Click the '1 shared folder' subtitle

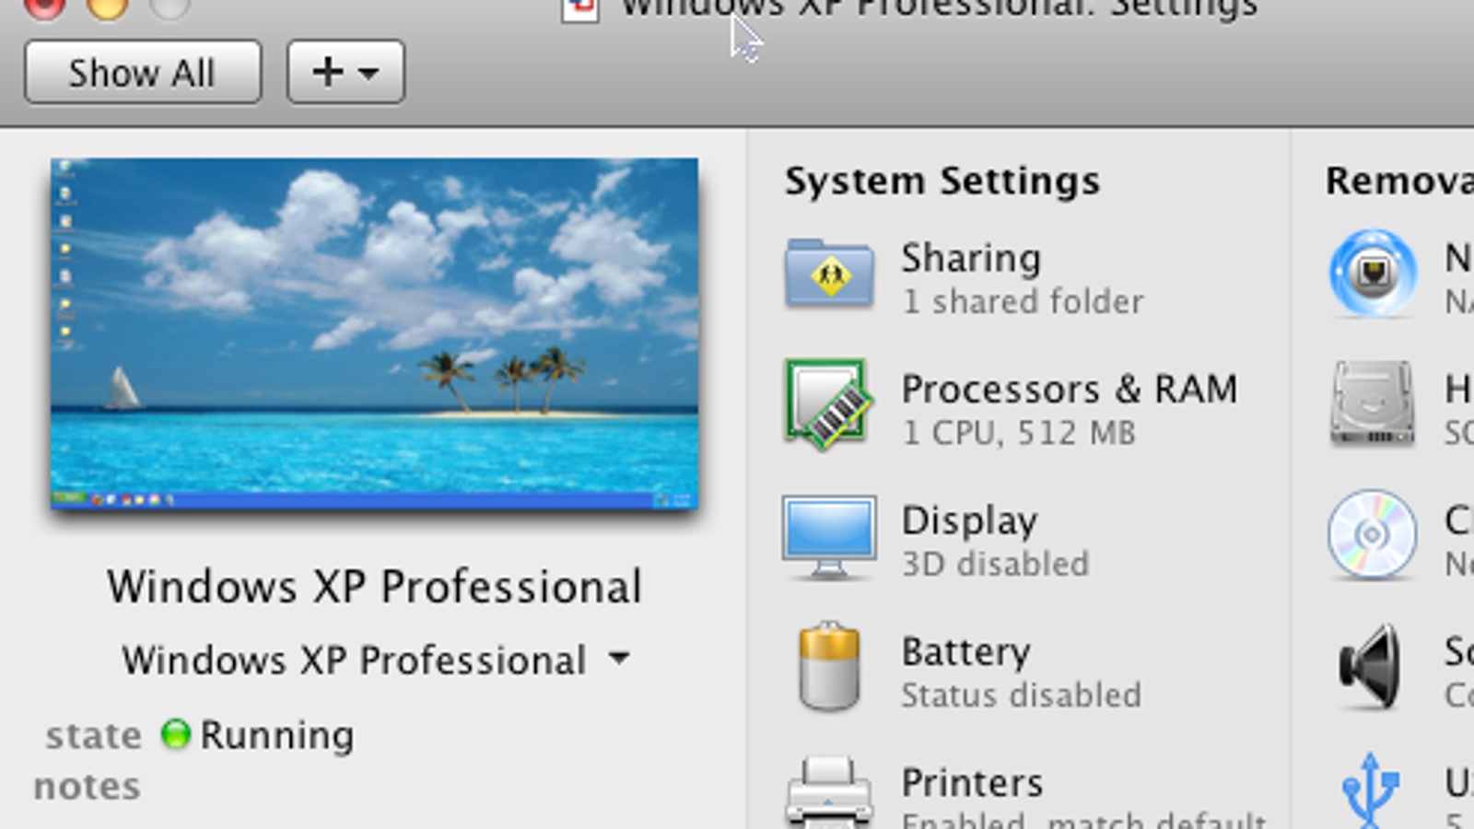click(x=1023, y=302)
